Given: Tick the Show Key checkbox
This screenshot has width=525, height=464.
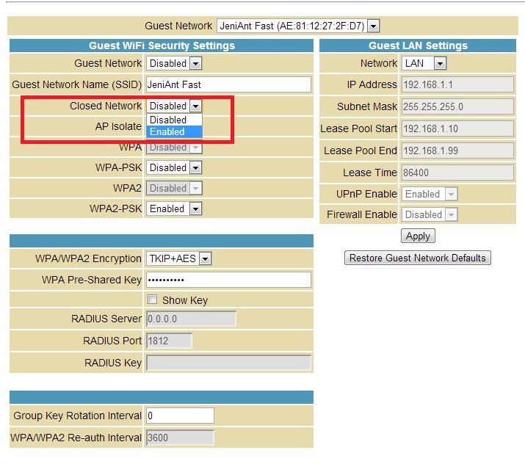Looking at the screenshot, I should point(152,300).
